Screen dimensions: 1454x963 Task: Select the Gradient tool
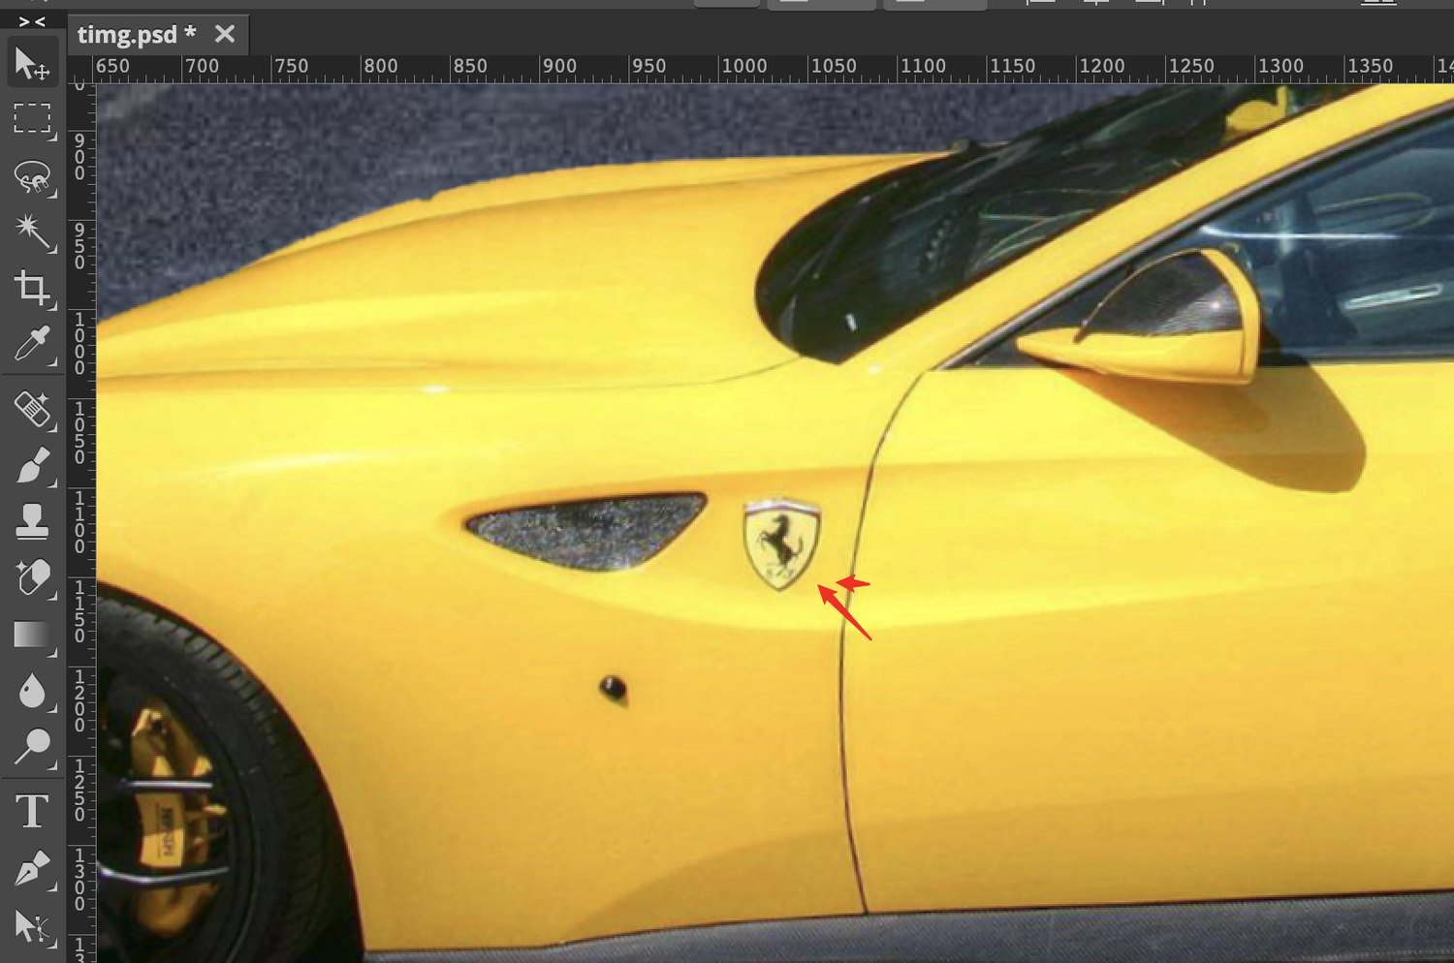click(32, 635)
